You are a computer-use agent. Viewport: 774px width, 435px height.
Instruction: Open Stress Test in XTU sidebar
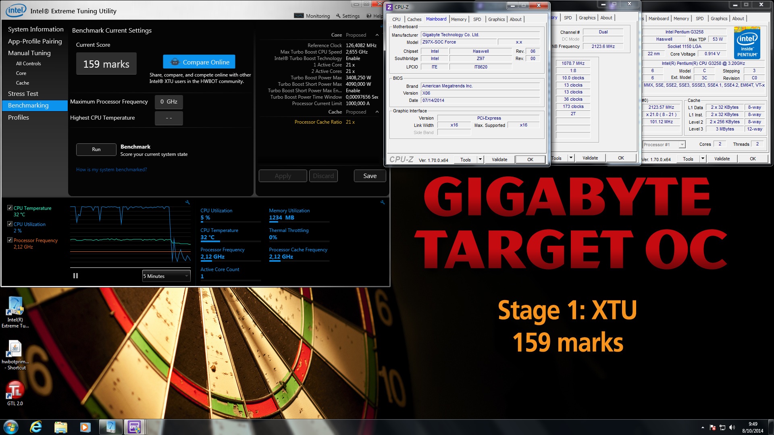(x=23, y=93)
